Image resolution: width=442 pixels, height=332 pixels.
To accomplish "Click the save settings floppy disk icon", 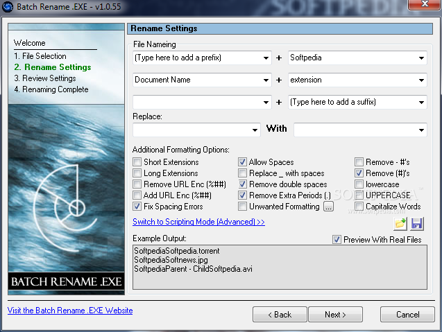I will pos(417,224).
